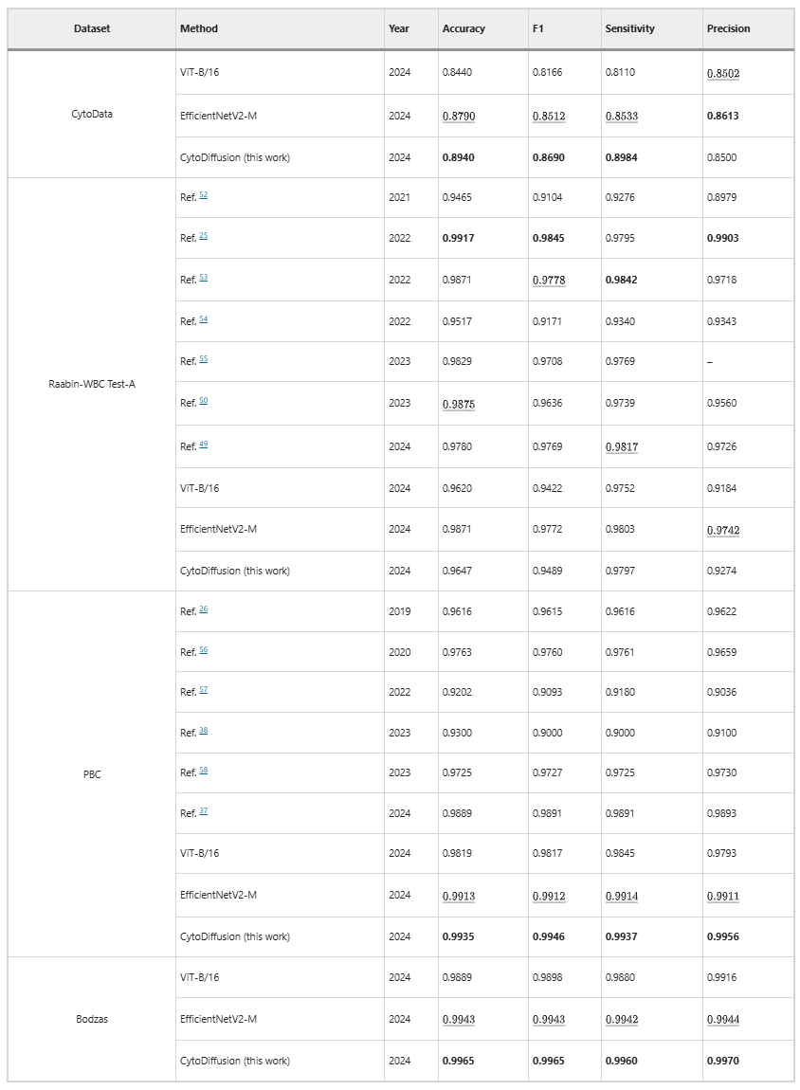The image size is (800, 1090).
Task: Open the reference 54 link
Action: 203,319
